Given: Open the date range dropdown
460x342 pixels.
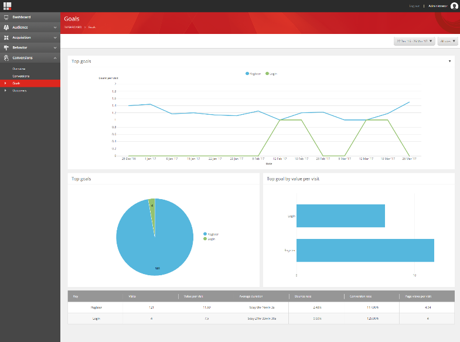Looking at the screenshot, I should pyautogui.click(x=414, y=42).
